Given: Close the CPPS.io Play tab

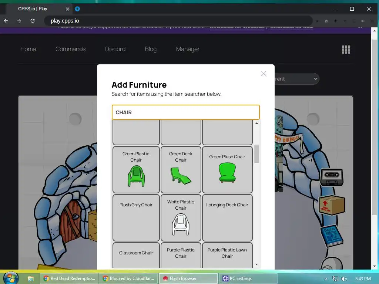Looking at the screenshot, I should click(67, 9).
